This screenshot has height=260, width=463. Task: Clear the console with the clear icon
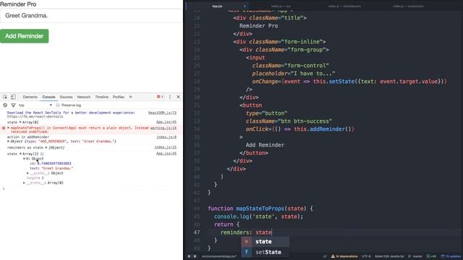click(5, 105)
